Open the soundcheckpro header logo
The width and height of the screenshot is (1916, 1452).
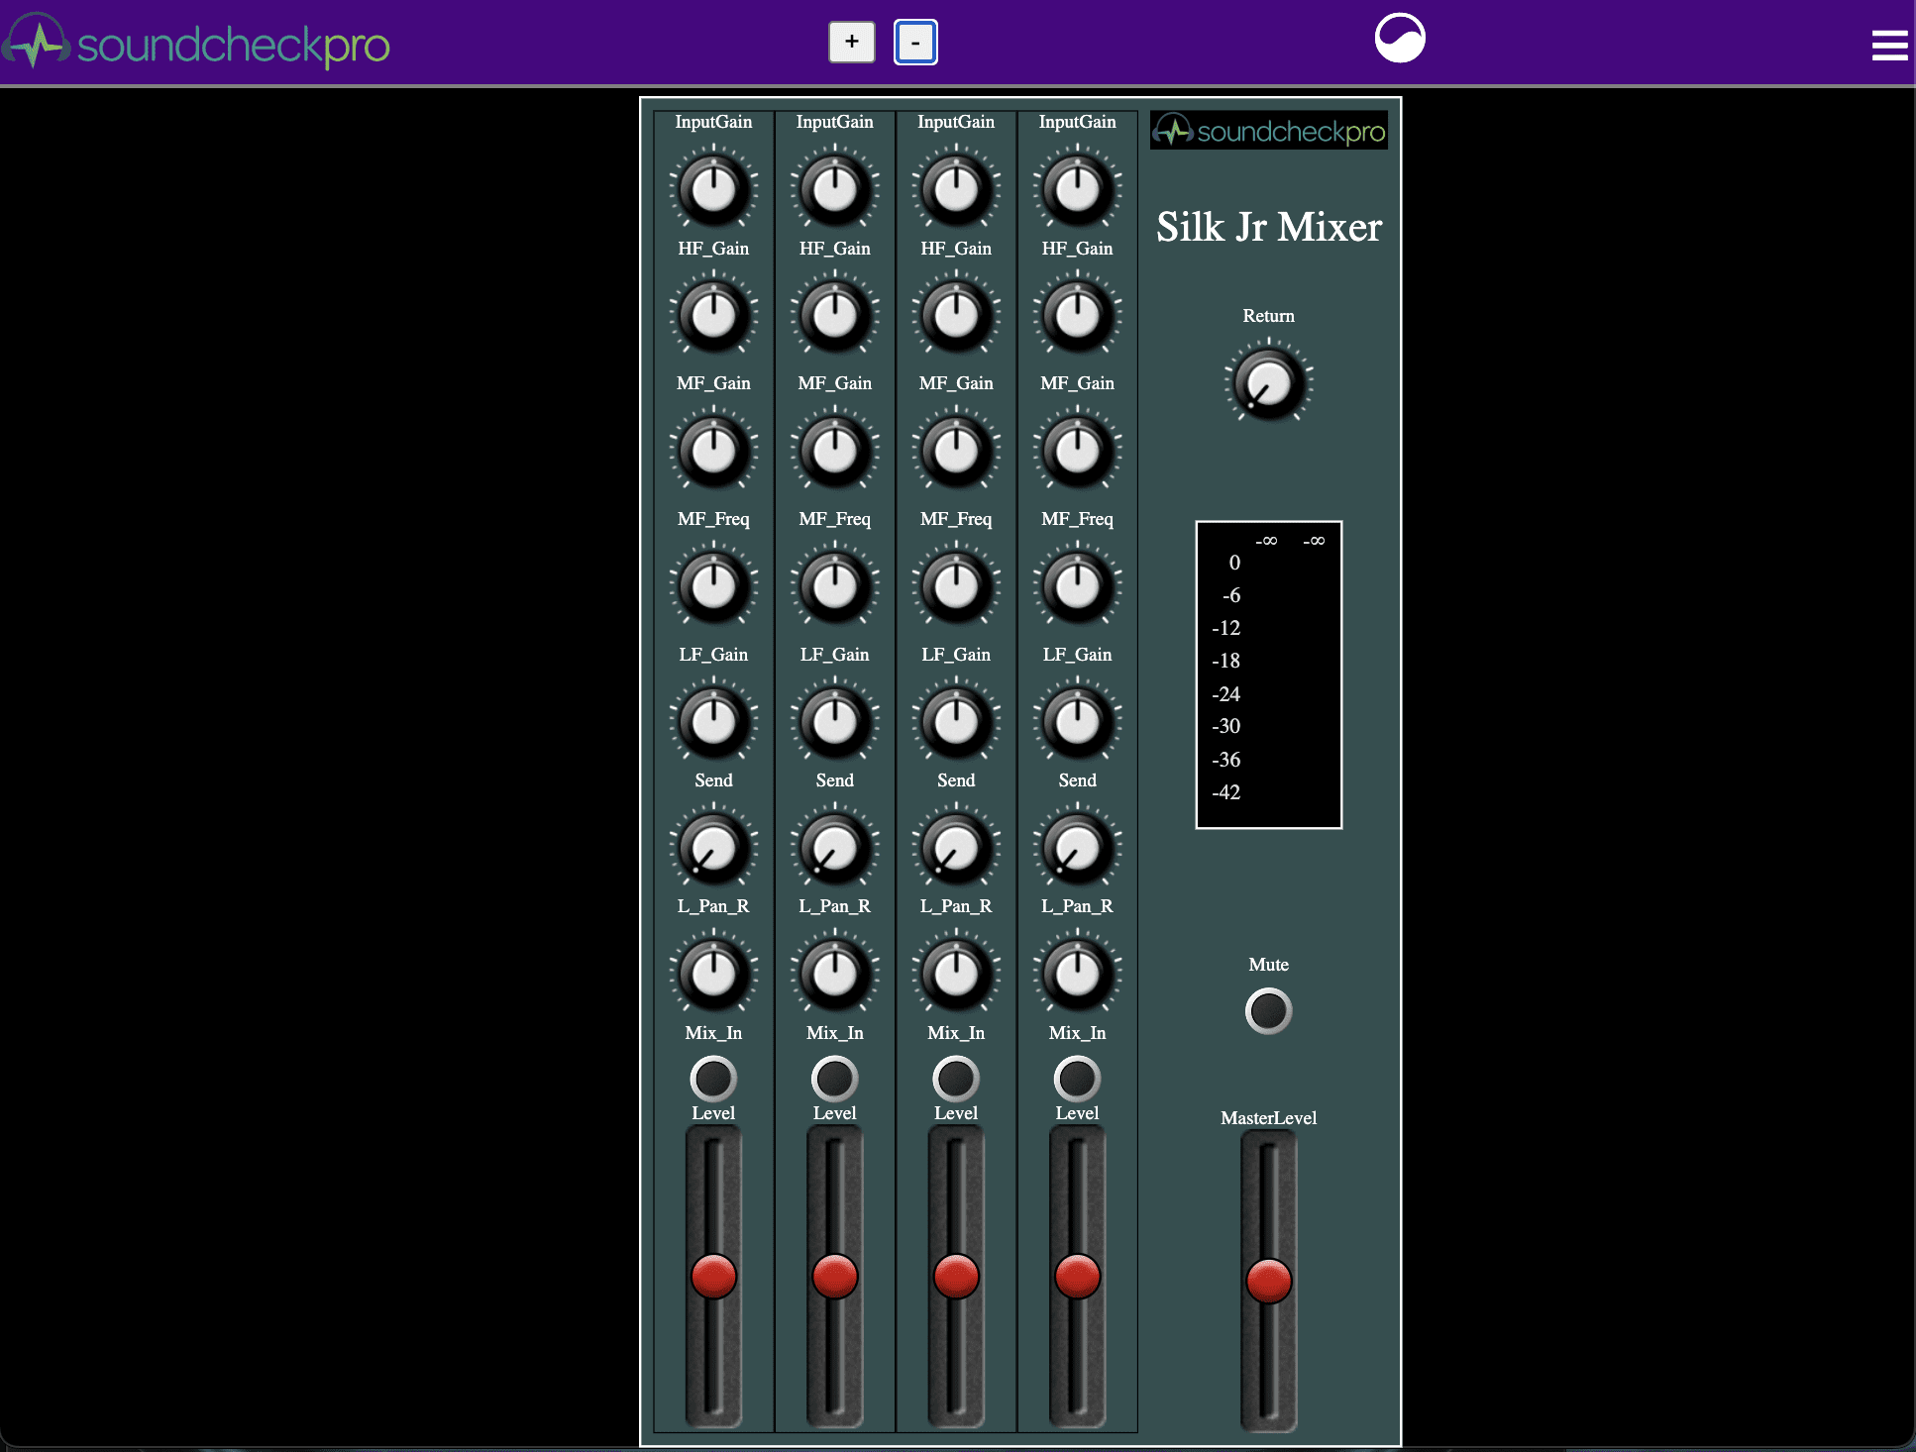pos(196,43)
